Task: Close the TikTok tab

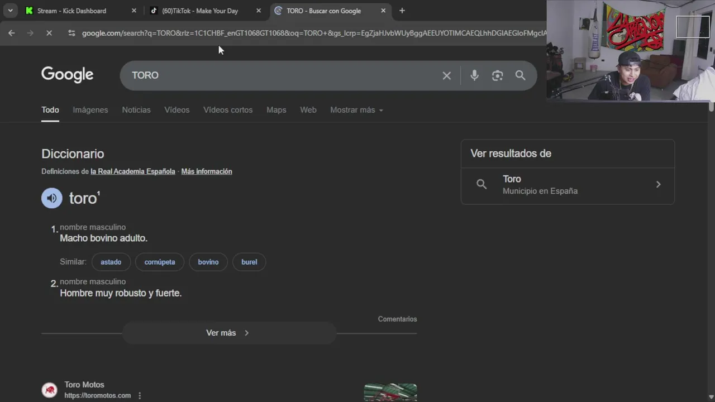Action: 258,11
